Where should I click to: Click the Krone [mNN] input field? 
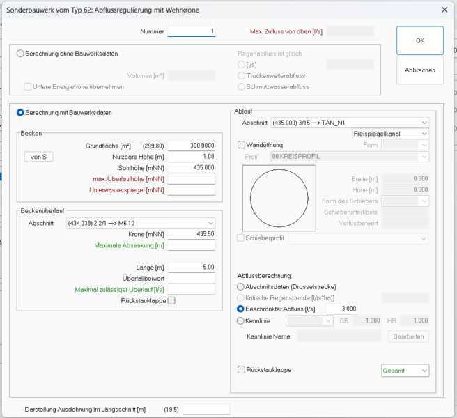192,234
